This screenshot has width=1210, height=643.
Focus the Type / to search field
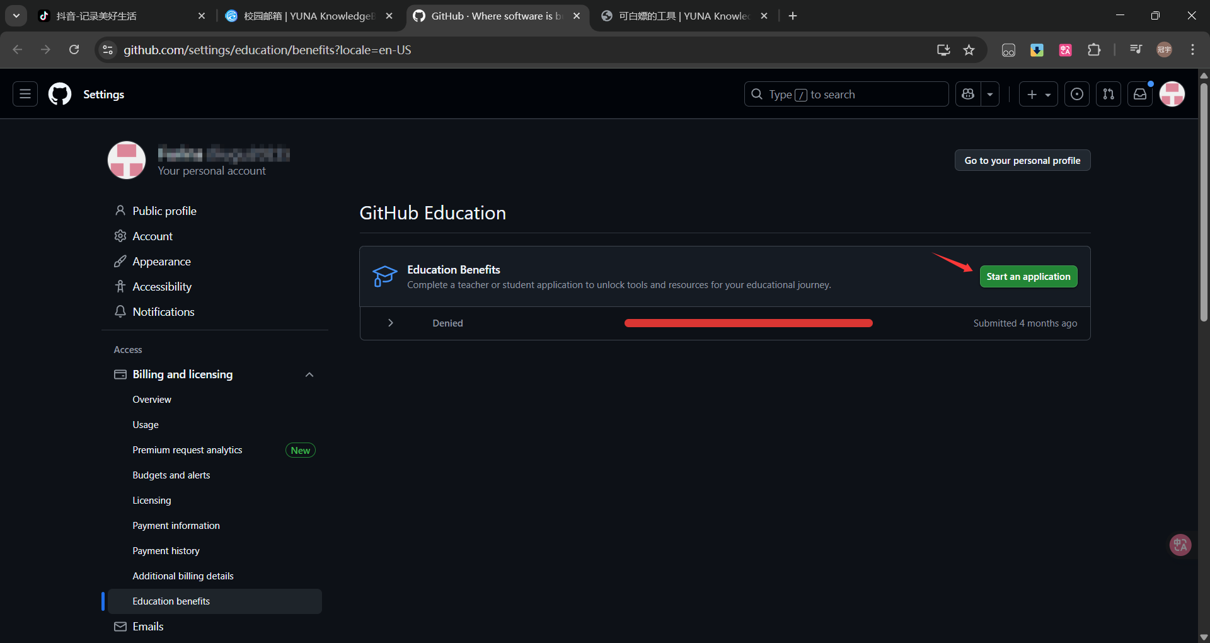click(x=846, y=94)
